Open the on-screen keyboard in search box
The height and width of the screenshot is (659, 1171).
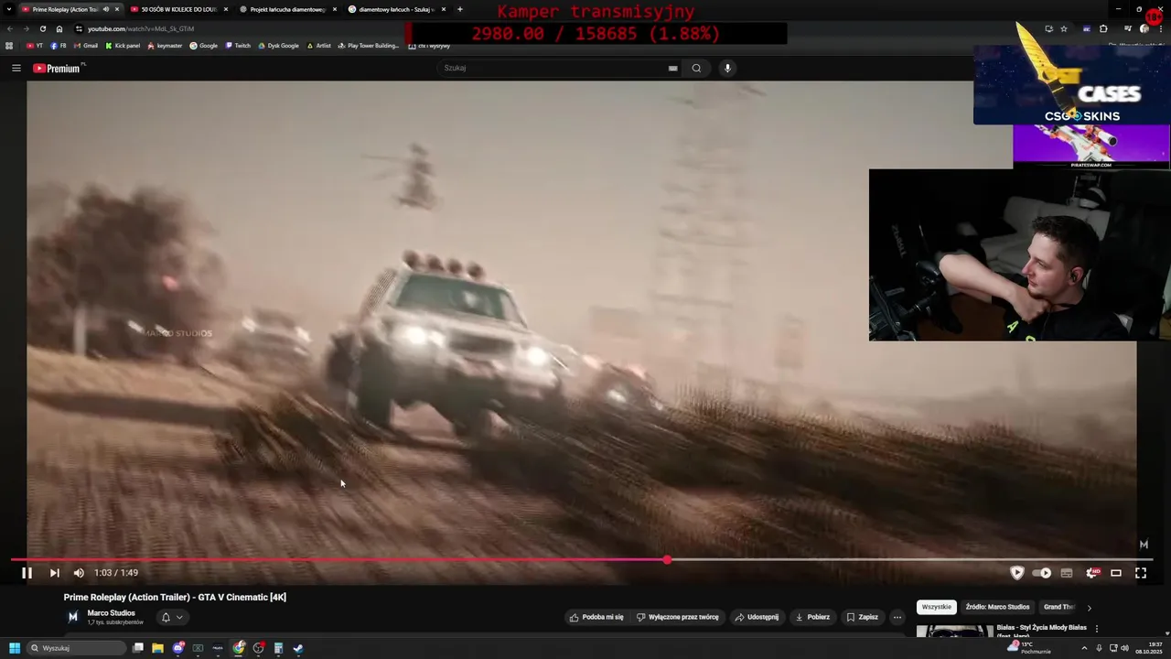click(672, 68)
